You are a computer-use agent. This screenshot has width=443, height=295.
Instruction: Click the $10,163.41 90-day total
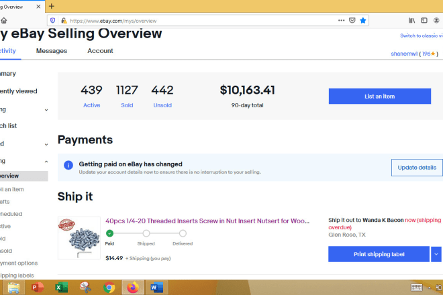pyautogui.click(x=247, y=90)
